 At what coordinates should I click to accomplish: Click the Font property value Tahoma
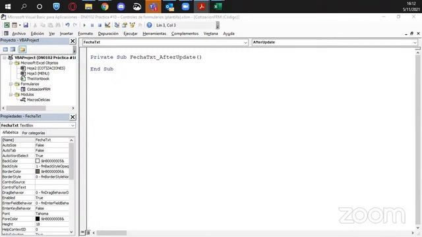click(x=52, y=213)
